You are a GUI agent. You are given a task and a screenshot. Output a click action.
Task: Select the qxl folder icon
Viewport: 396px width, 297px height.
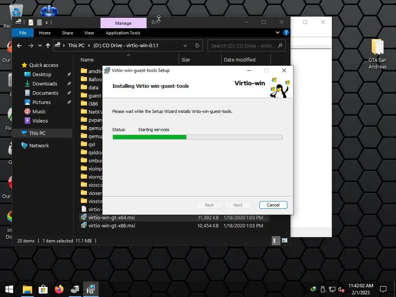pos(84,144)
